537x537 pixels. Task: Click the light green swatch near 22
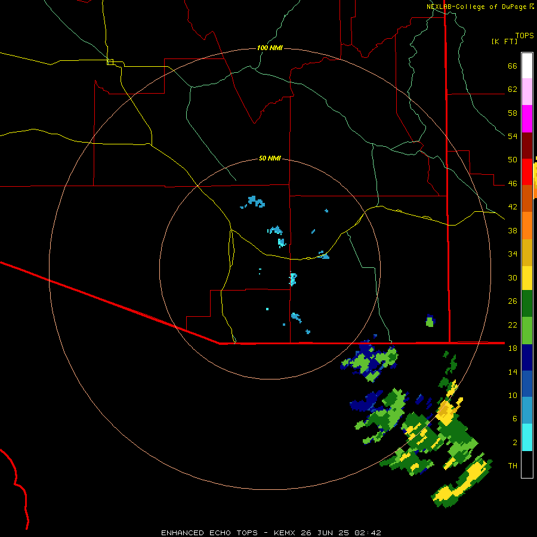(527, 331)
